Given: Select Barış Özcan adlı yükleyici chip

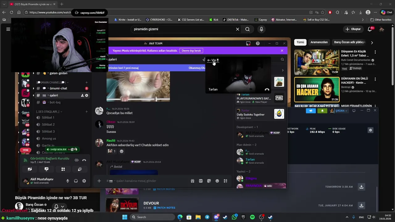Looking at the screenshot, I should pyautogui.click(x=349, y=42).
